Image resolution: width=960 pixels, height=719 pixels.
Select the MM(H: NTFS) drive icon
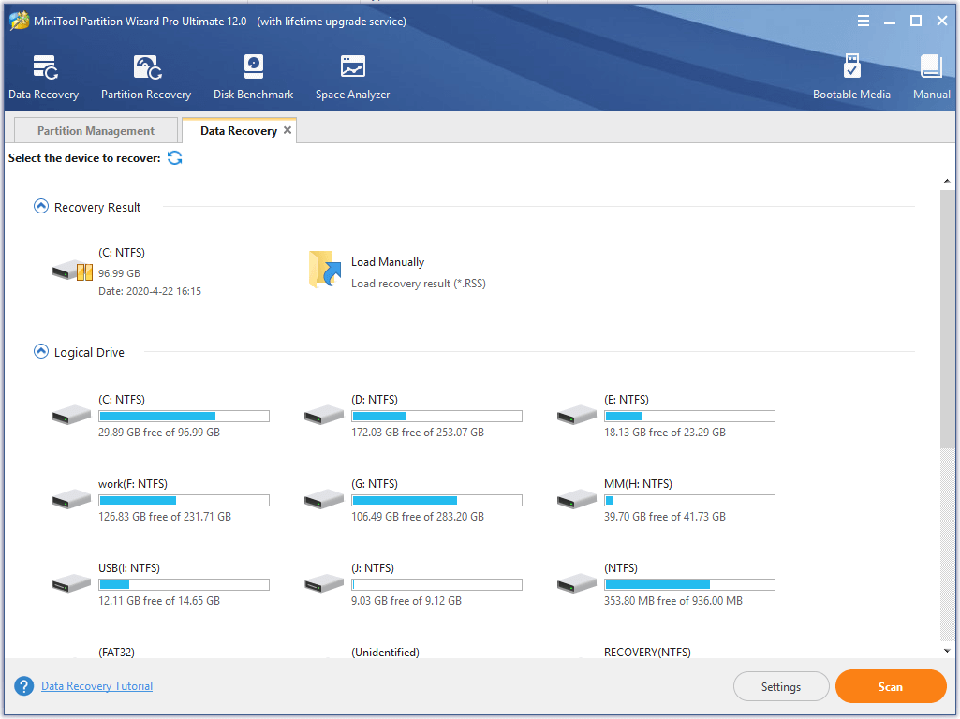click(x=577, y=499)
